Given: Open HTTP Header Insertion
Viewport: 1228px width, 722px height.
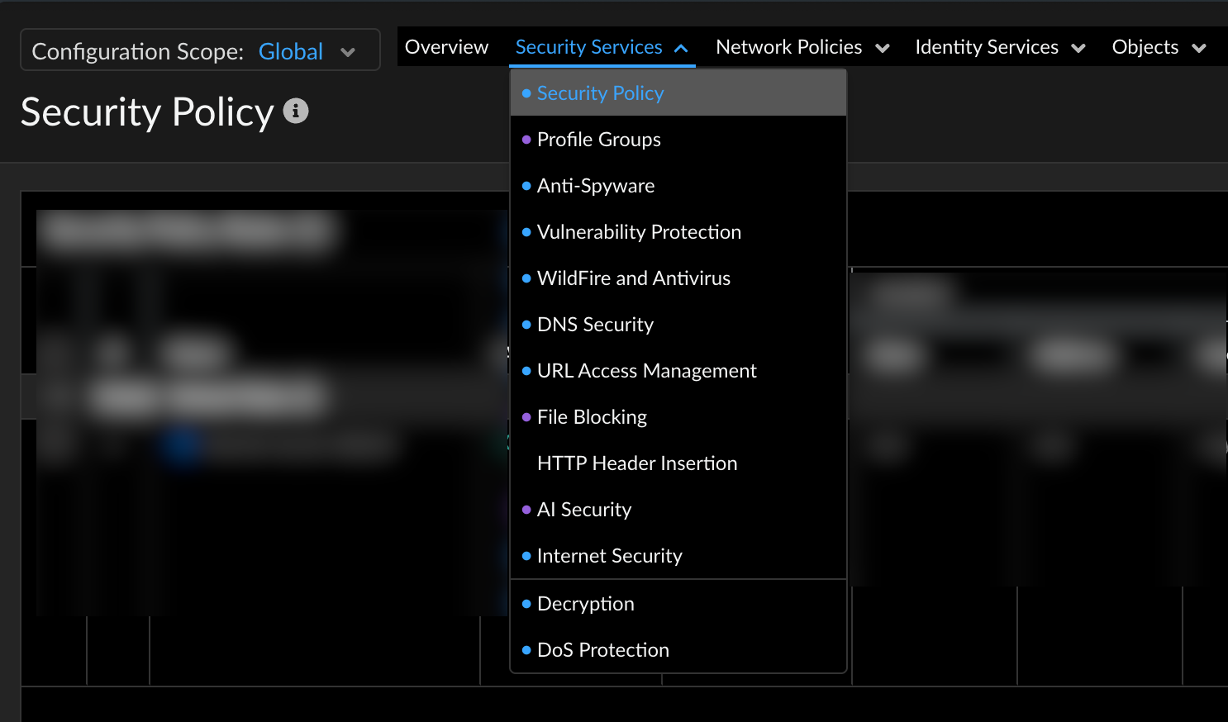Looking at the screenshot, I should click(636, 463).
